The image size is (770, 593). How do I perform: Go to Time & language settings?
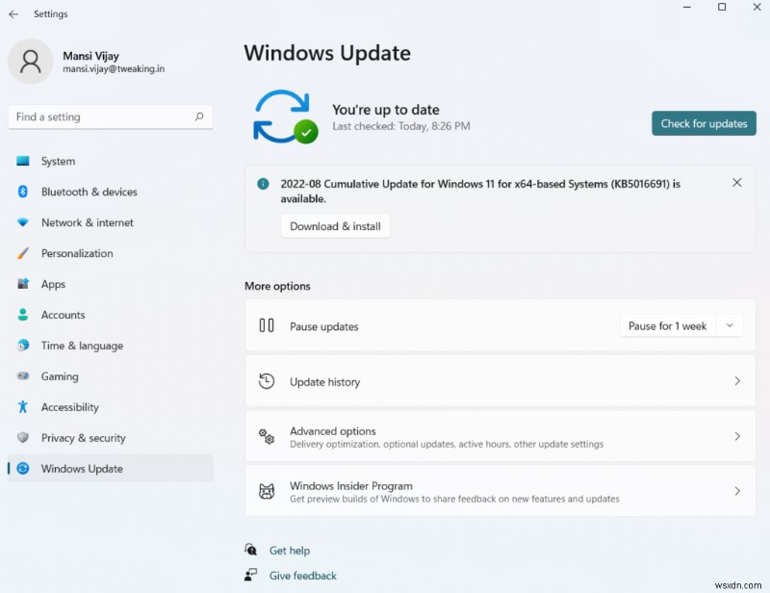pyautogui.click(x=22, y=346)
